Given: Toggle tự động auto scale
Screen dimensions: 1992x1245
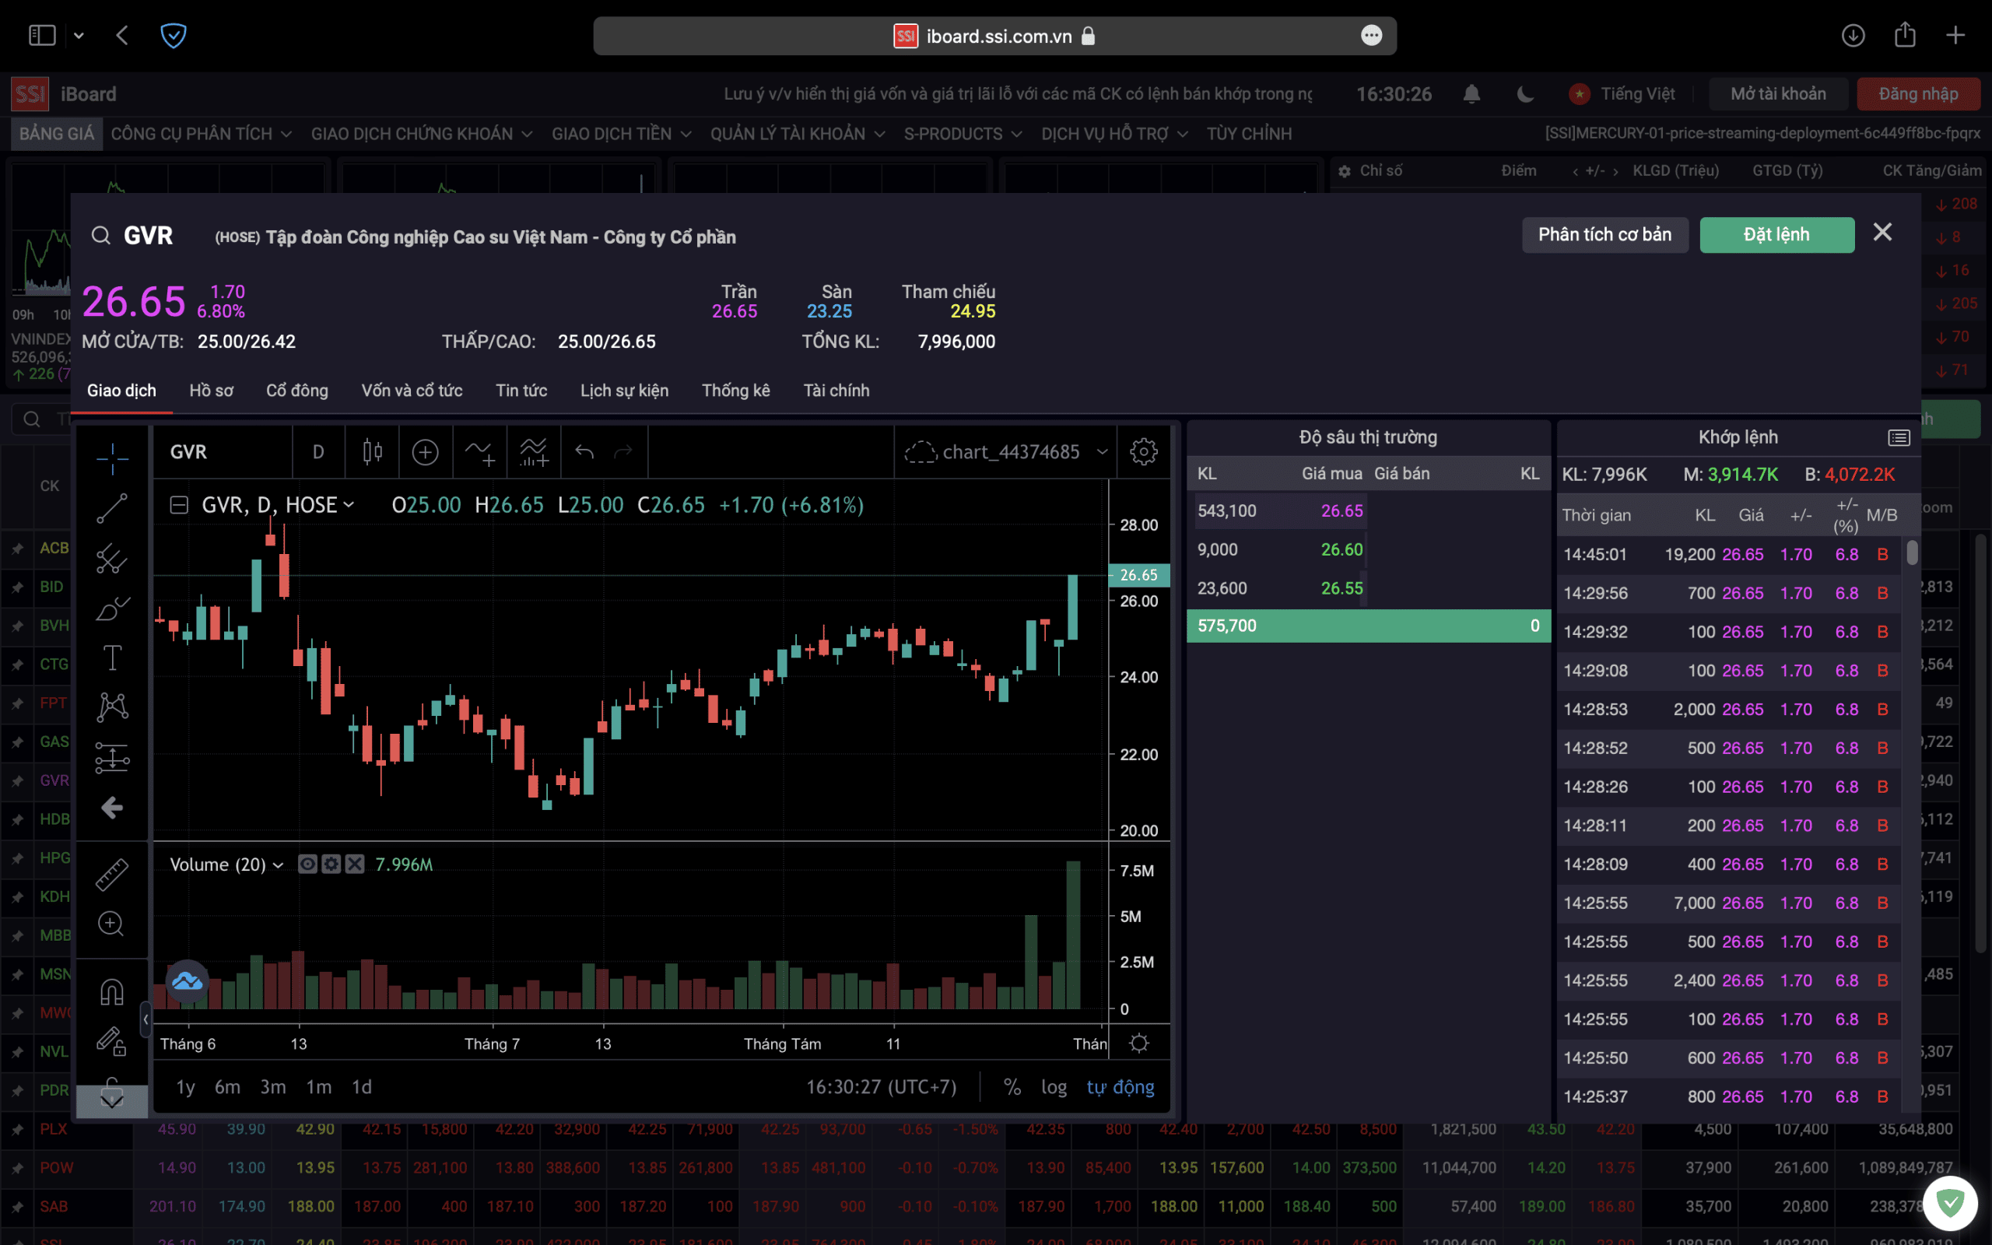Looking at the screenshot, I should point(1120,1087).
